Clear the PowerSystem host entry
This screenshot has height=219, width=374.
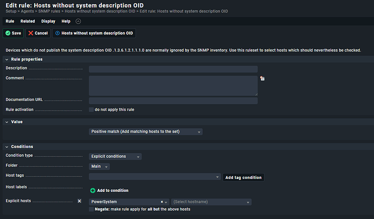162,202
